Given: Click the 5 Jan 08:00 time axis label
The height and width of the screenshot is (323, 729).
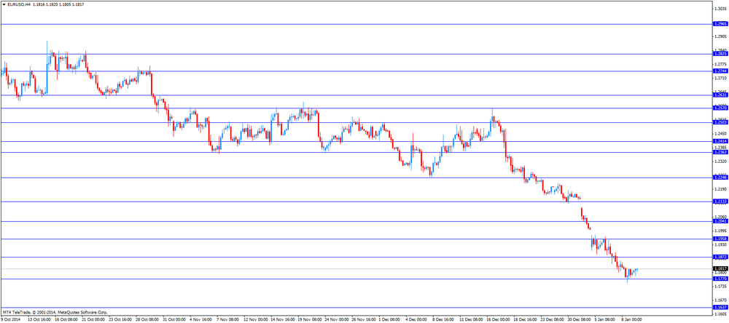Looking at the screenshot, I should 607,320.
